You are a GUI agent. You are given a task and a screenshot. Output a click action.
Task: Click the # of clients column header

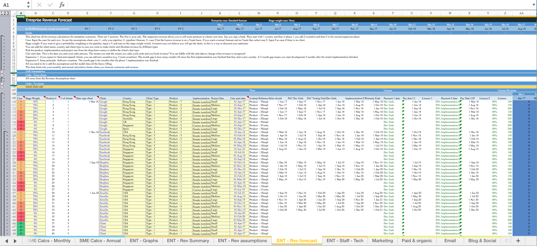tap(68, 98)
